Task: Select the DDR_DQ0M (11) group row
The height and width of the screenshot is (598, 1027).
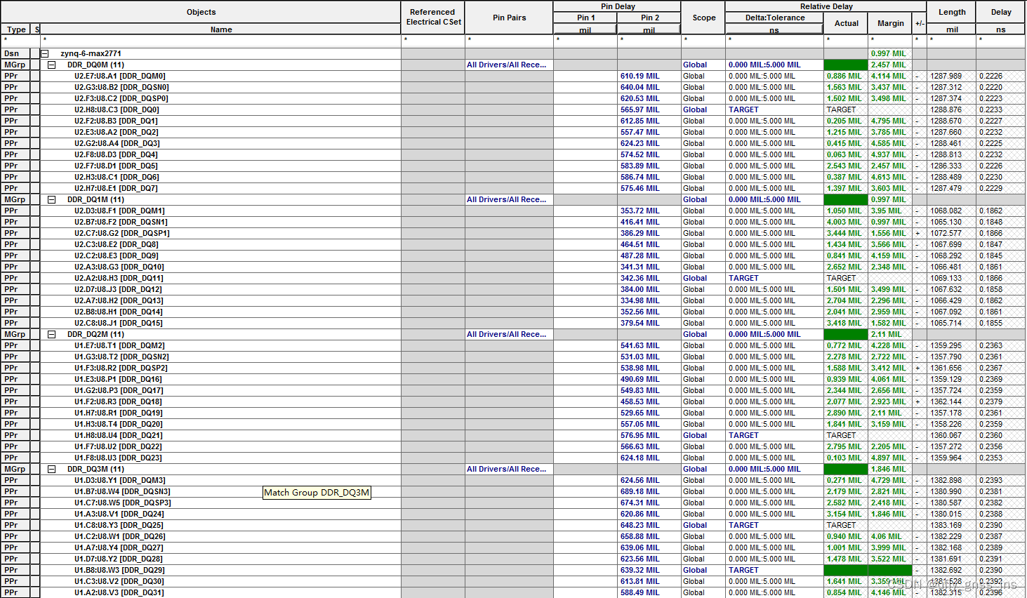Action: click(95, 65)
